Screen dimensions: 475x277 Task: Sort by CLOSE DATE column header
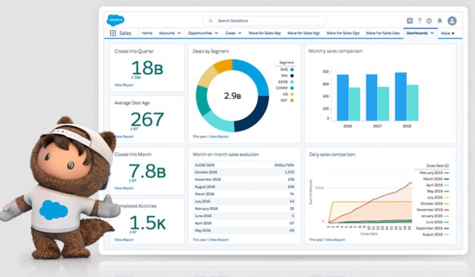(205, 165)
